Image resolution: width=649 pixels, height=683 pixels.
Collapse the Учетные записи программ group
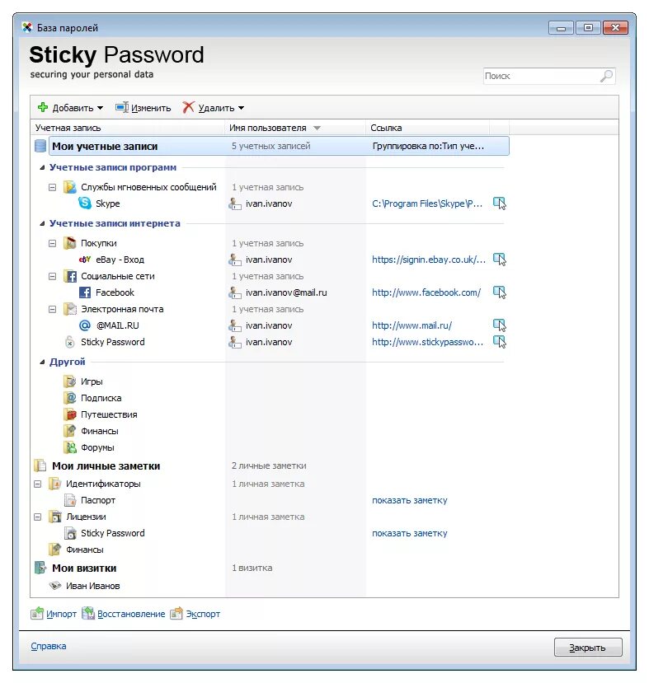42,168
